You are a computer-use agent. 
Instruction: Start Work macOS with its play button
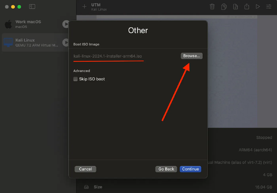coord(65,24)
